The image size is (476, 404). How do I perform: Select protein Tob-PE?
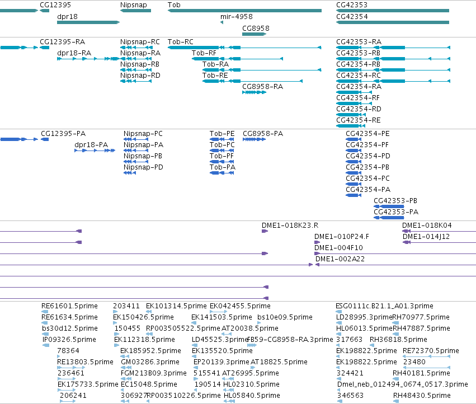[x=222, y=134]
